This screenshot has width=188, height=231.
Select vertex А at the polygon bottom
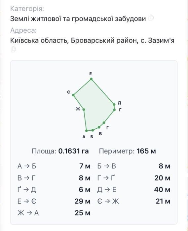tap(87, 131)
